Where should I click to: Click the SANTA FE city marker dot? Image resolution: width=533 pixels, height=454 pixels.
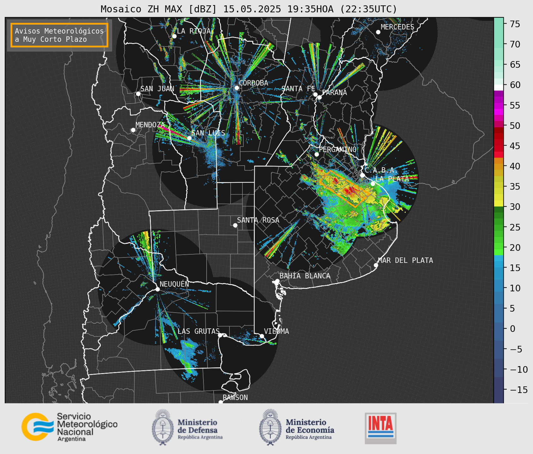[315, 94]
